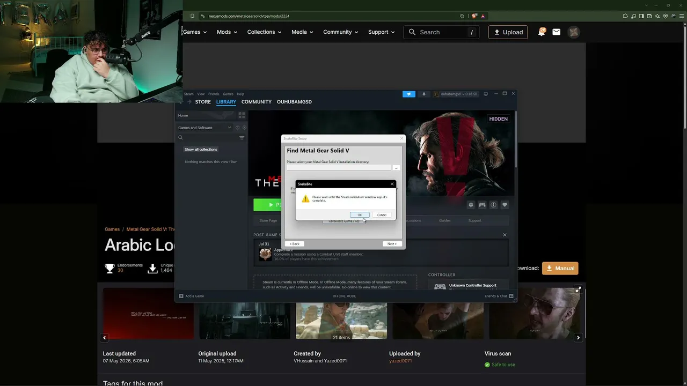Open the Help menu in Steam

tap(240, 94)
